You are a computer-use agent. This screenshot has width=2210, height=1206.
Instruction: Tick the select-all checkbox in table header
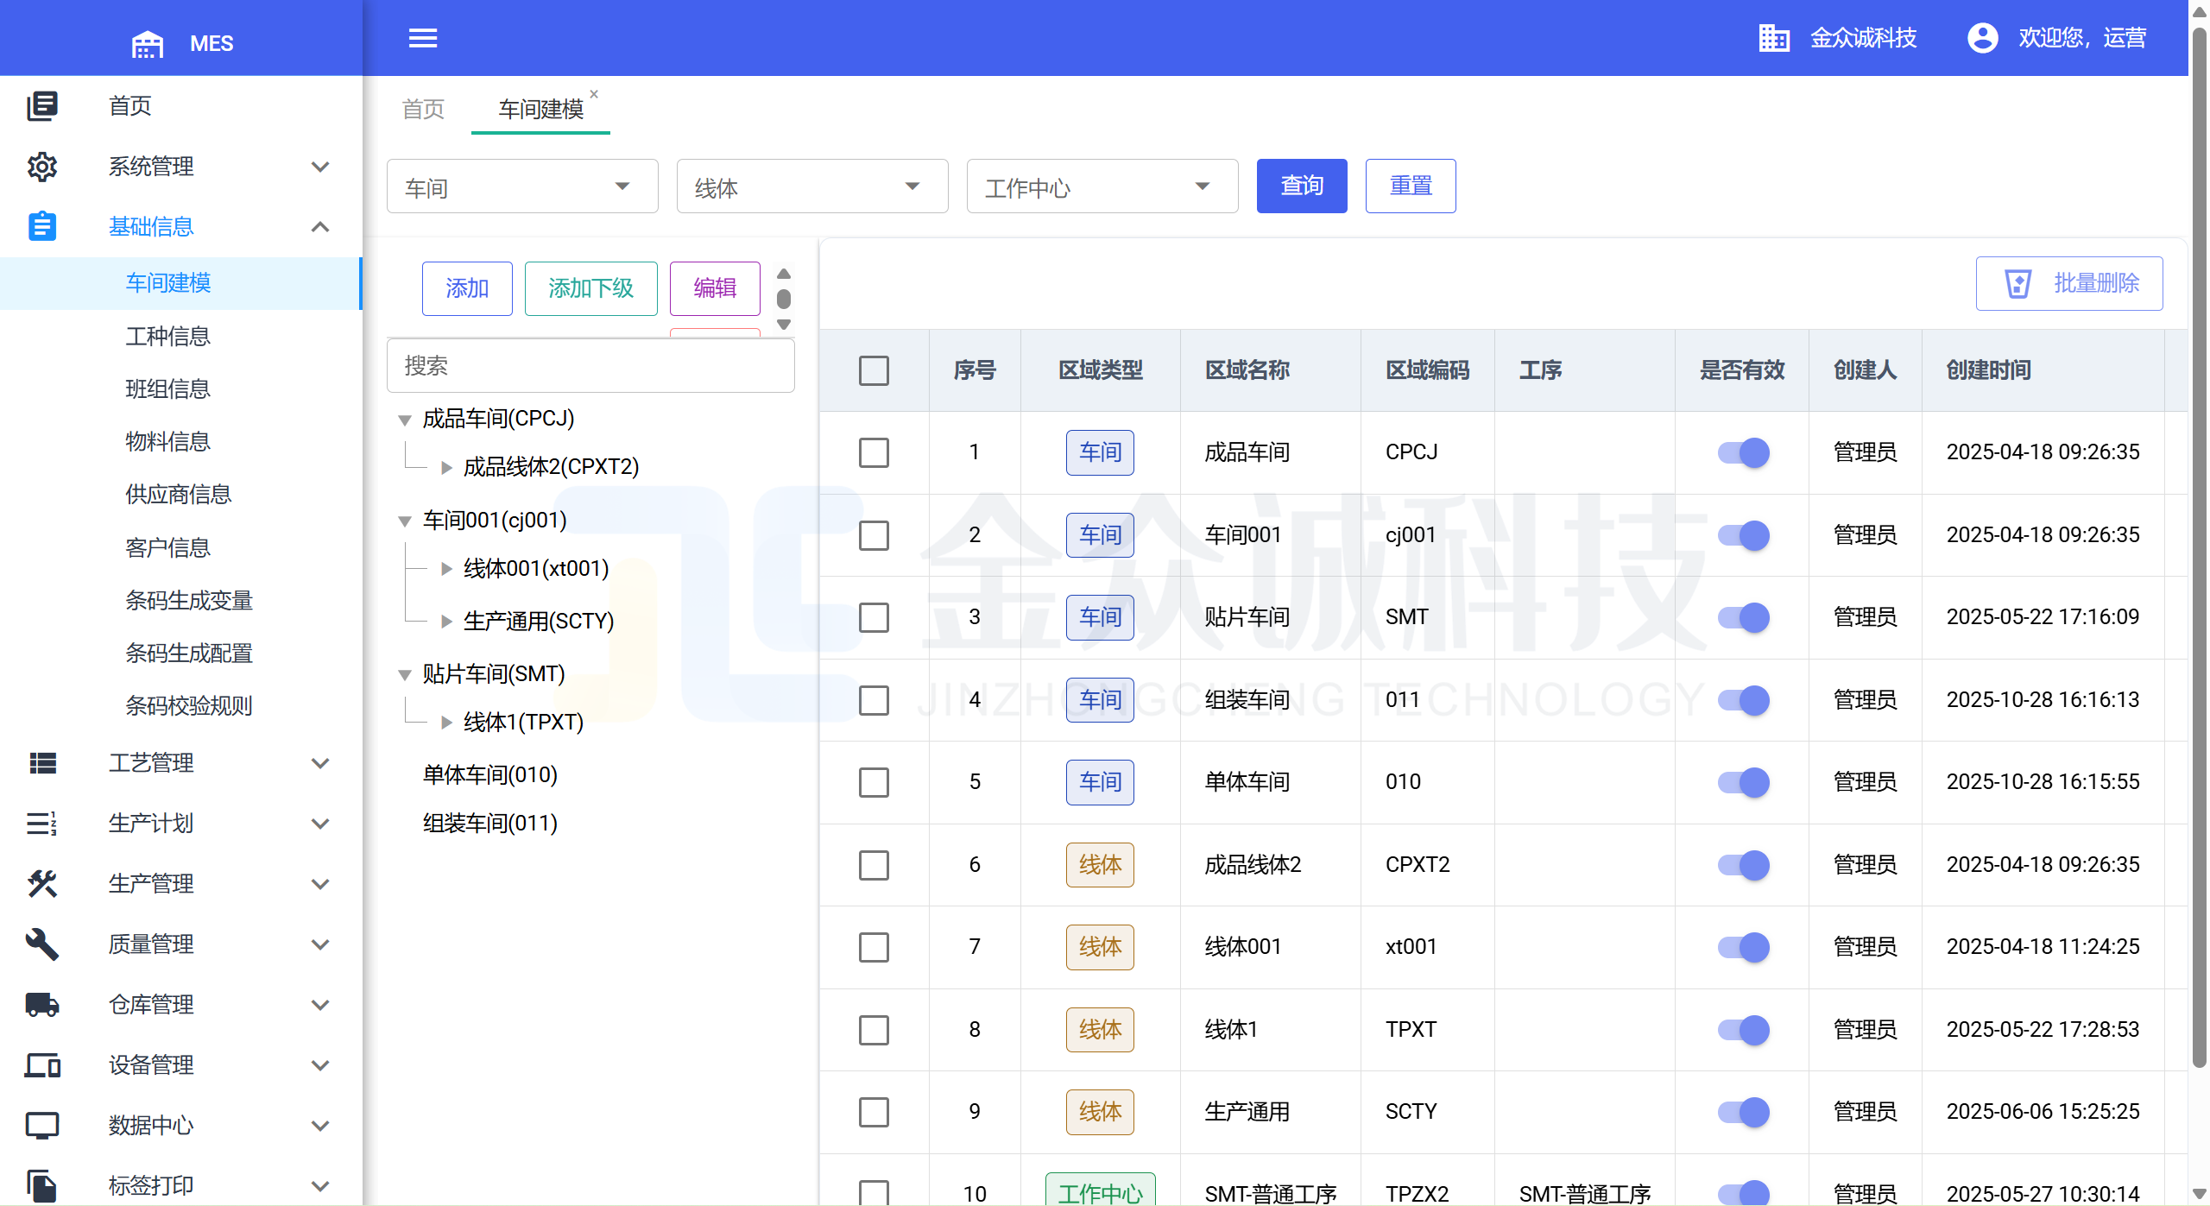pyautogui.click(x=874, y=370)
